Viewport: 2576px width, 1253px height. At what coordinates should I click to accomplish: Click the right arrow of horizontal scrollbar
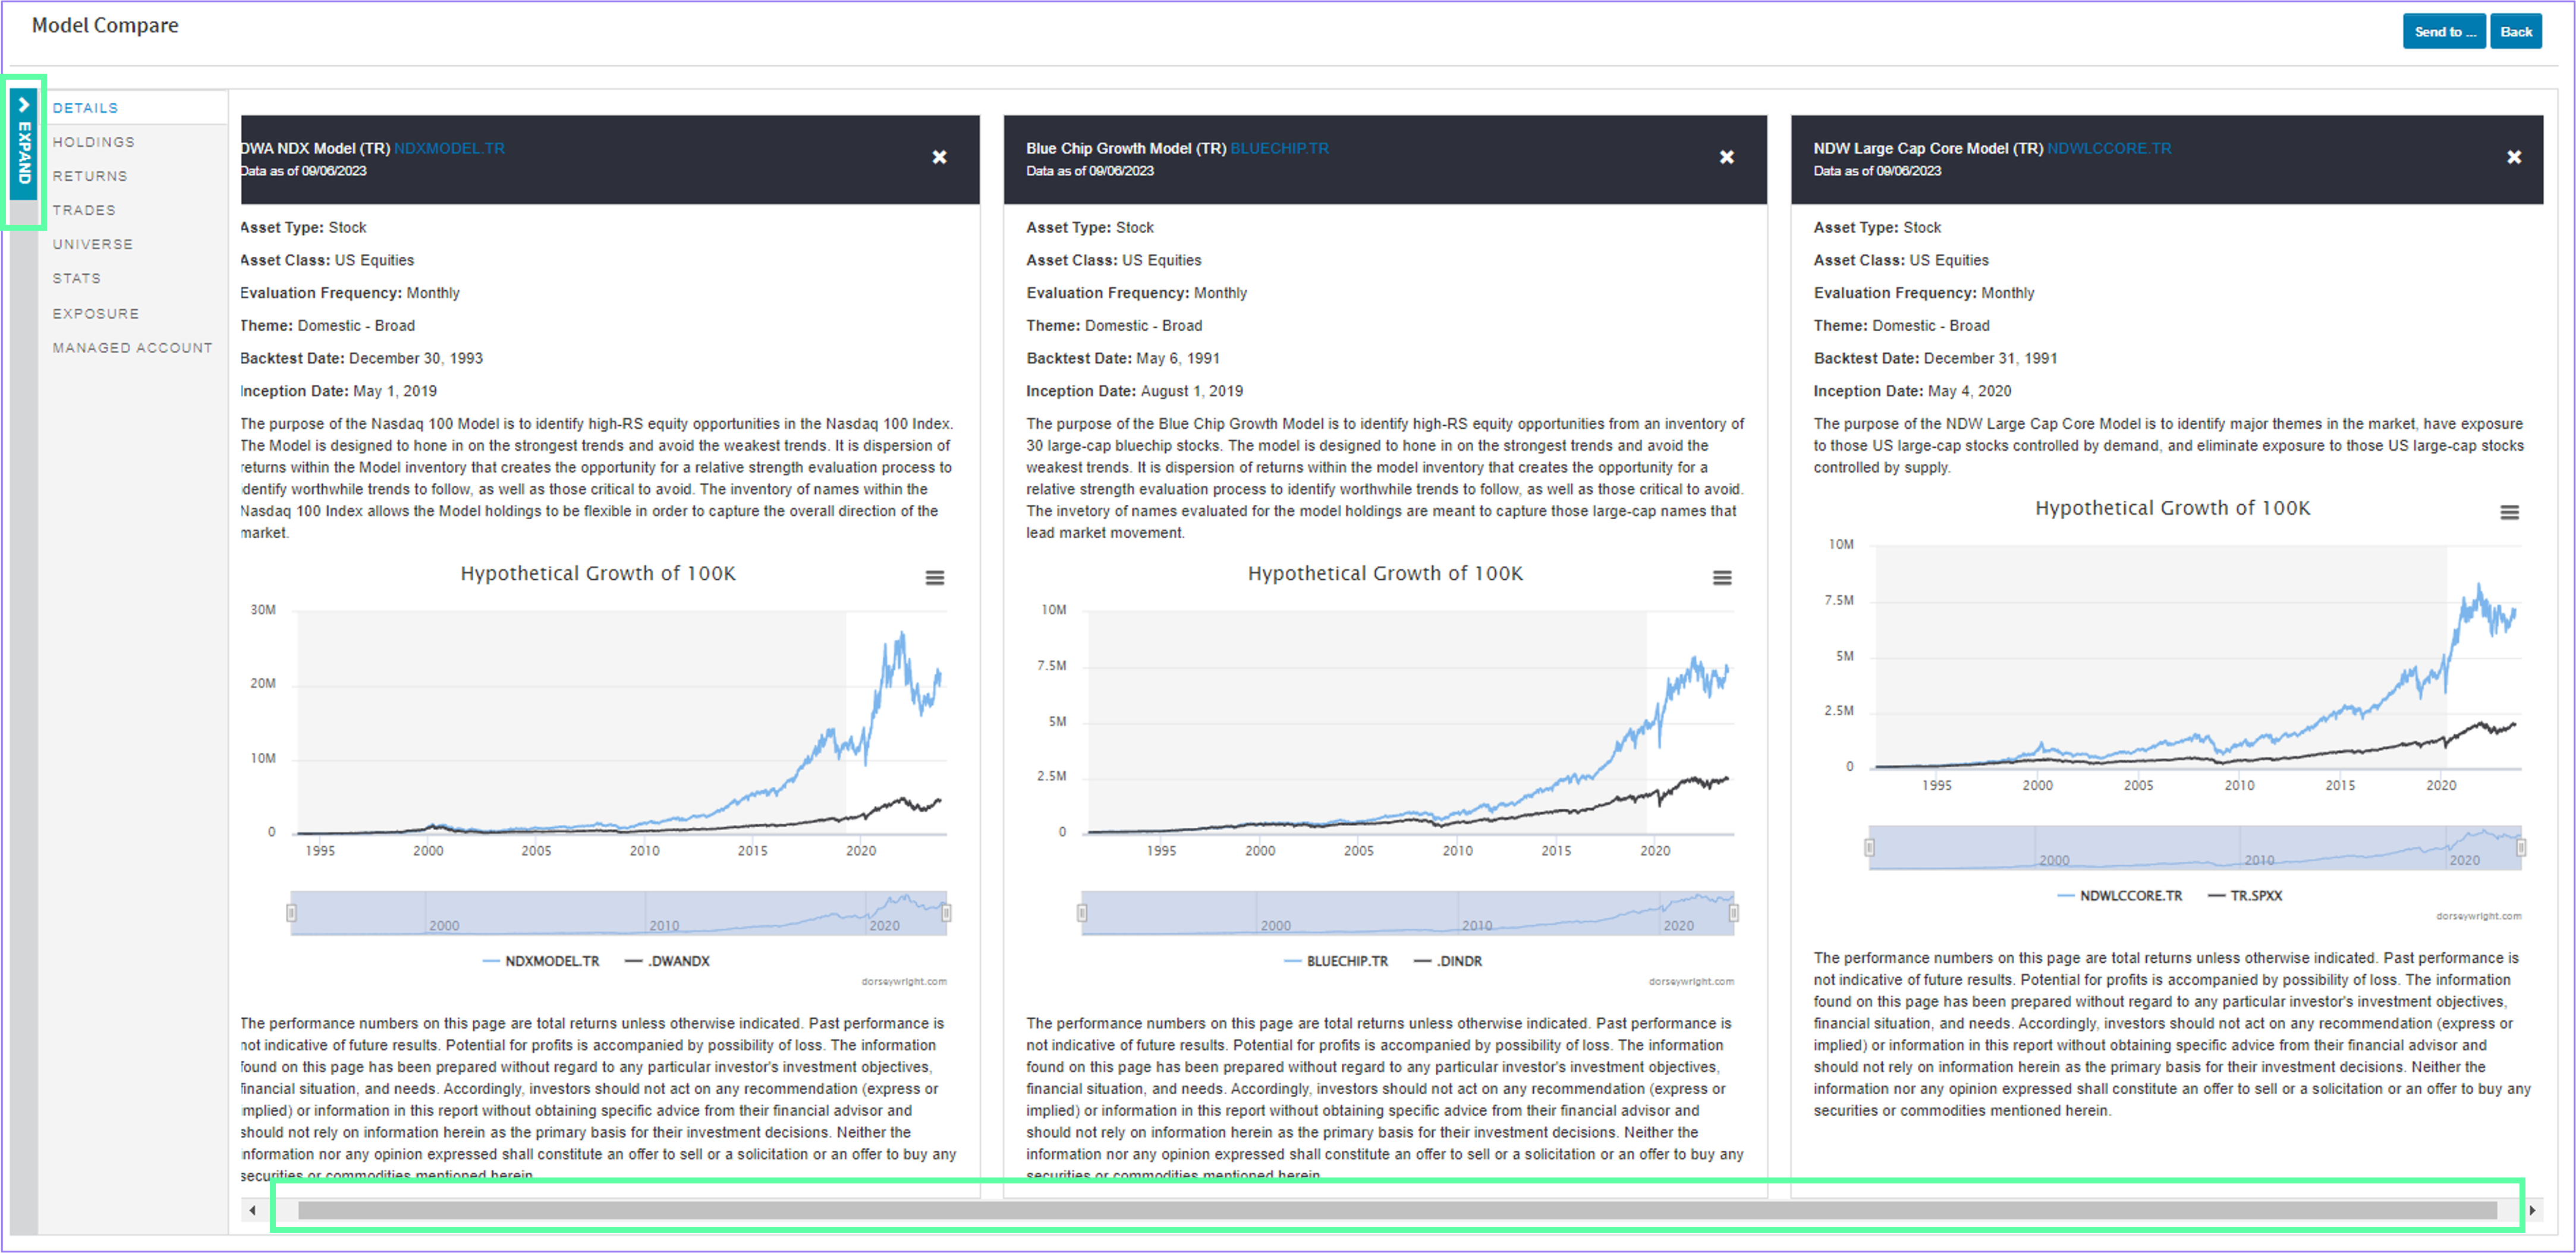point(2532,1210)
